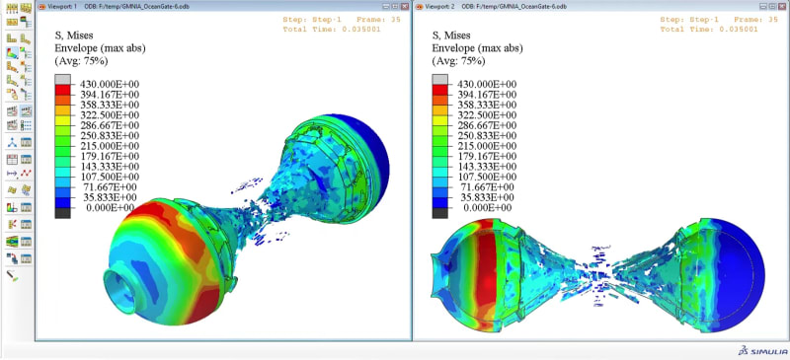This screenshot has height=360, width=790.
Task: Activate View Cut icon (colored L-section)
Action: (x=12, y=207)
